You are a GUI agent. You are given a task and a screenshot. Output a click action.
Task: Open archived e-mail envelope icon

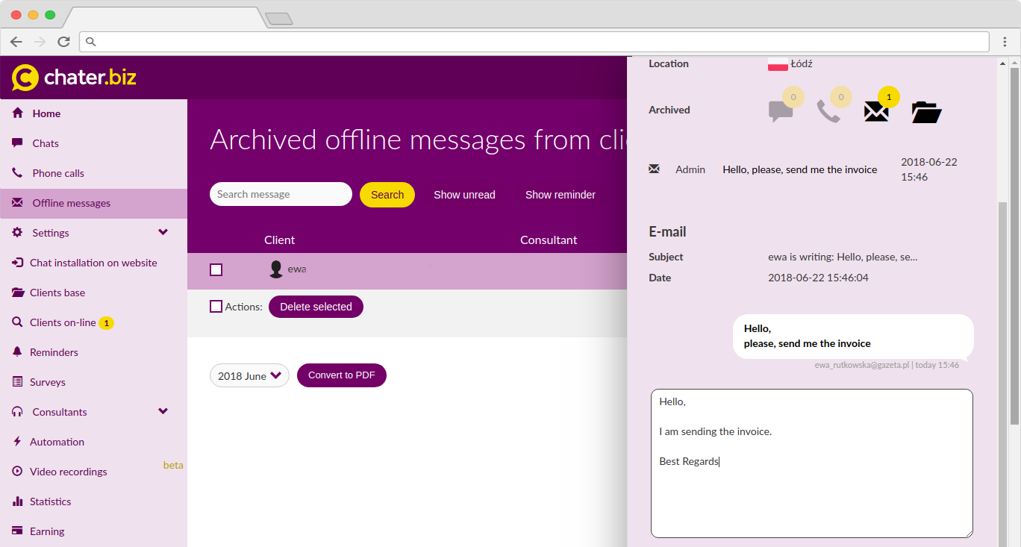(x=876, y=111)
